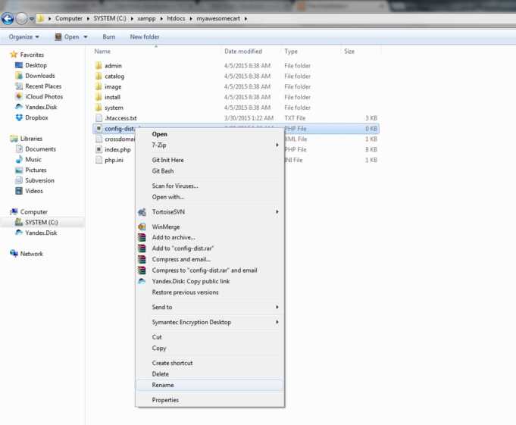The image size is (516, 425).
Task: Click the Back navigation arrow button
Action: point(8,18)
